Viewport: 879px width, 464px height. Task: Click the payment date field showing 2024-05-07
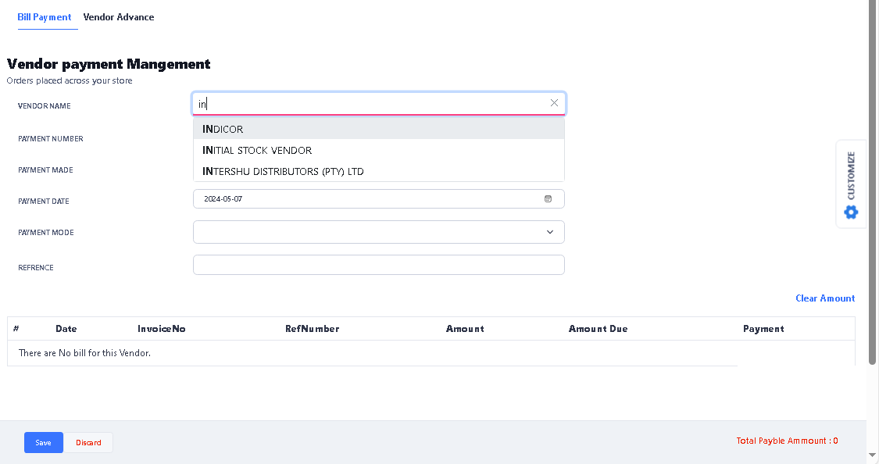tap(367, 199)
